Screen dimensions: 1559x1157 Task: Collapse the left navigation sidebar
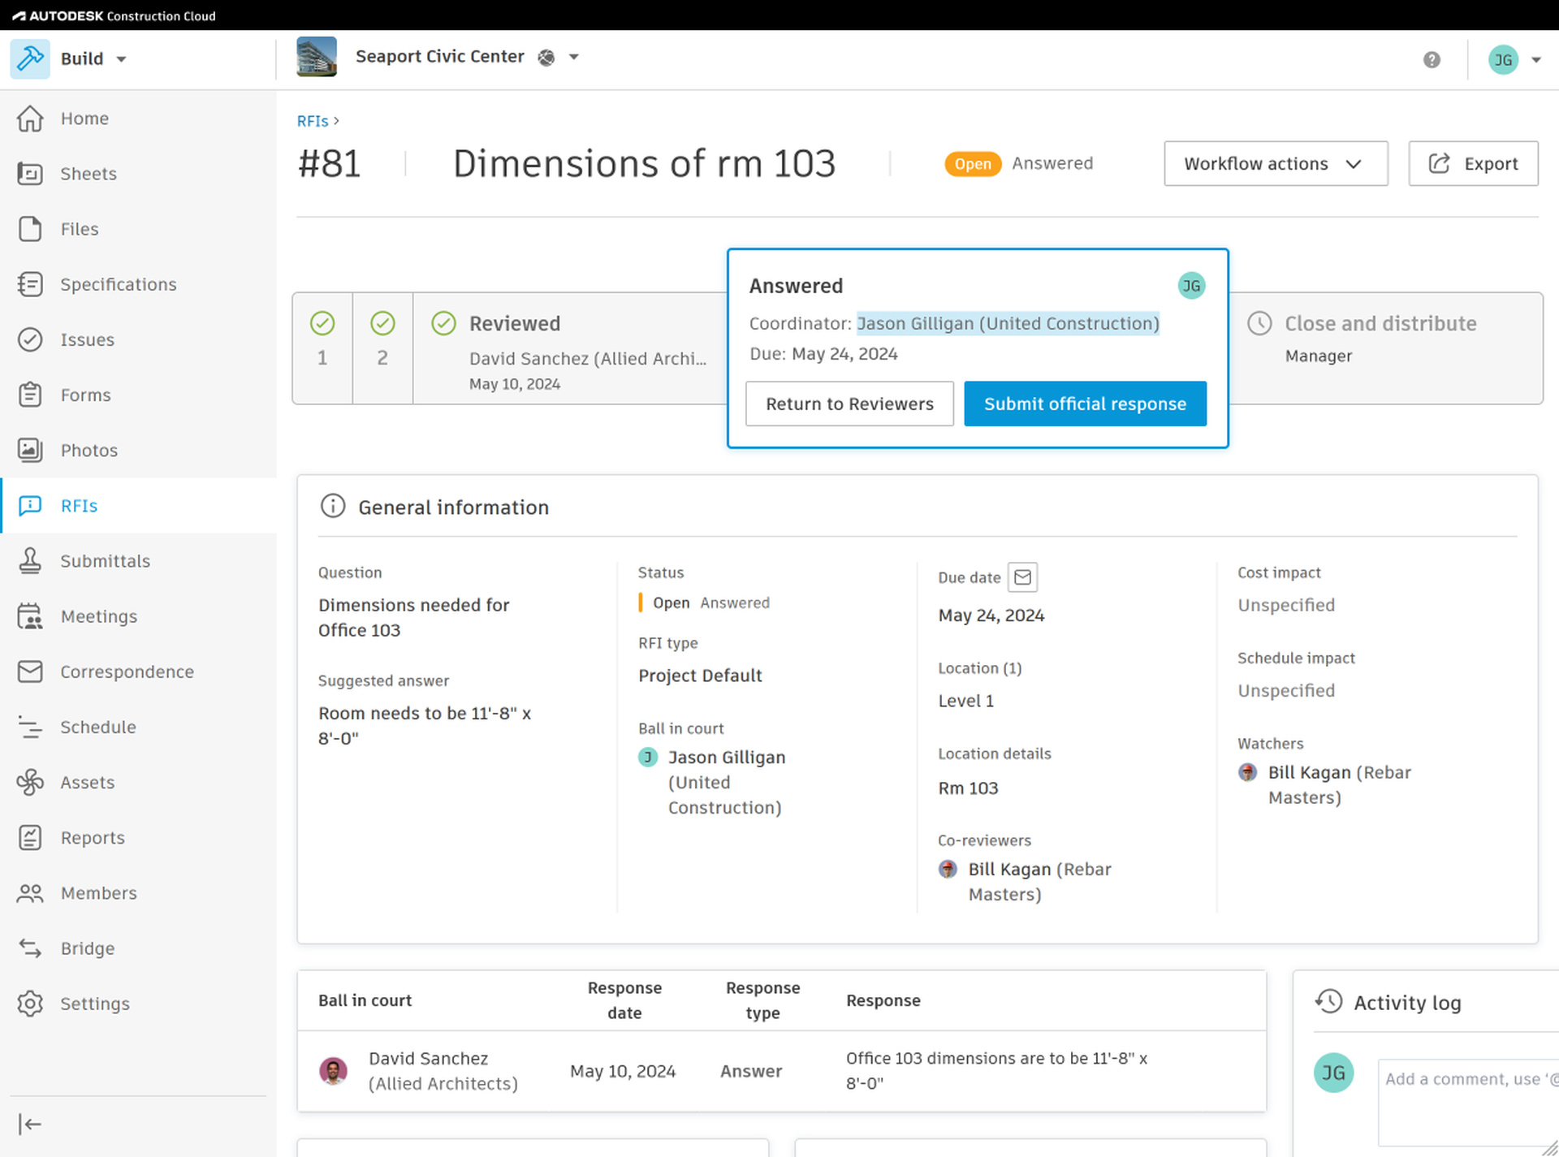click(30, 1124)
